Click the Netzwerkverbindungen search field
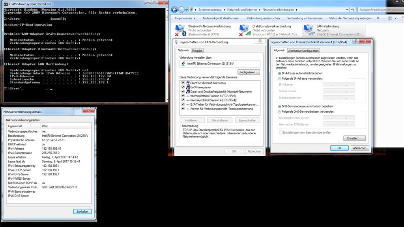This screenshot has height=227, width=404. 381,10
